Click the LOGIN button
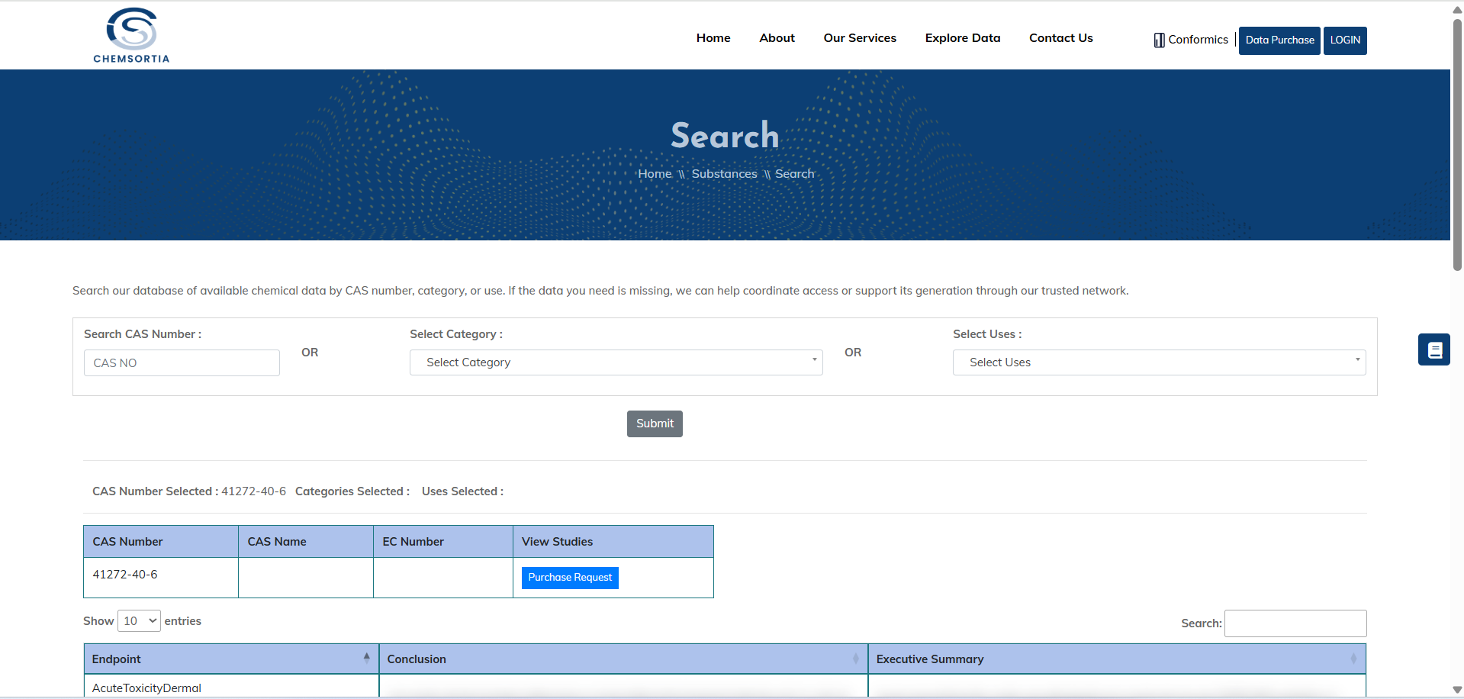The width and height of the screenshot is (1464, 699). coord(1344,40)
